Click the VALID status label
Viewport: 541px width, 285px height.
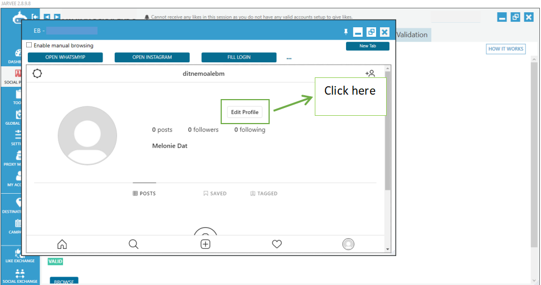coord(55,261)
